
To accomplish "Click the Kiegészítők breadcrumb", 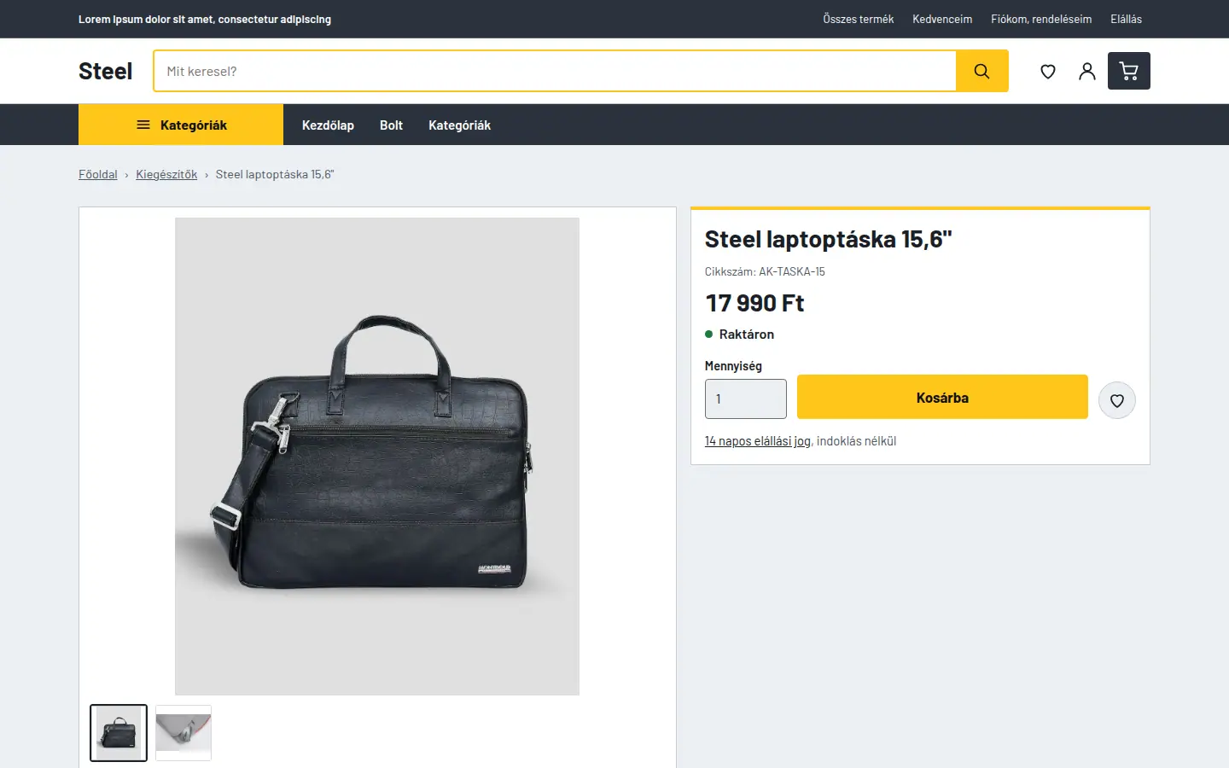I will tap(166, 174).
